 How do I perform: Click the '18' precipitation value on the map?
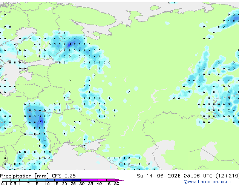coord(69,45)
